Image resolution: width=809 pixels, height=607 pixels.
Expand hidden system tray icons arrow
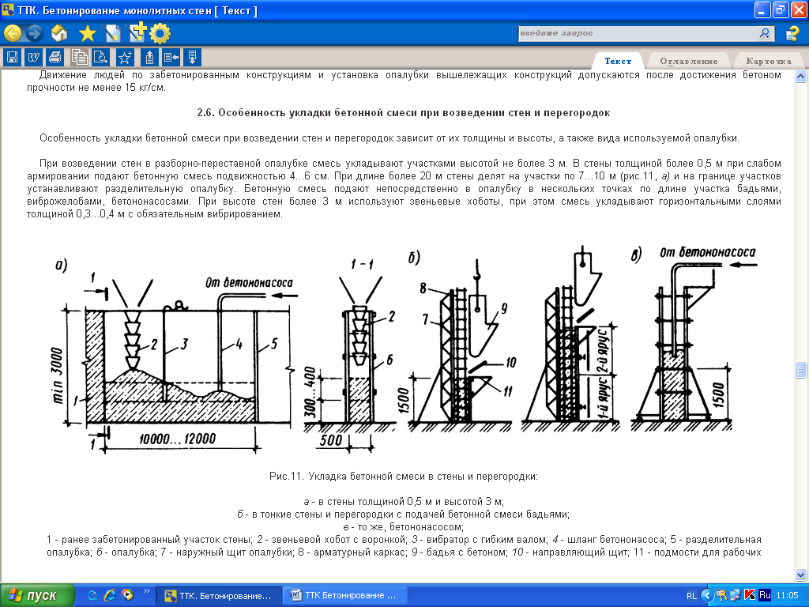coord(707,596)
